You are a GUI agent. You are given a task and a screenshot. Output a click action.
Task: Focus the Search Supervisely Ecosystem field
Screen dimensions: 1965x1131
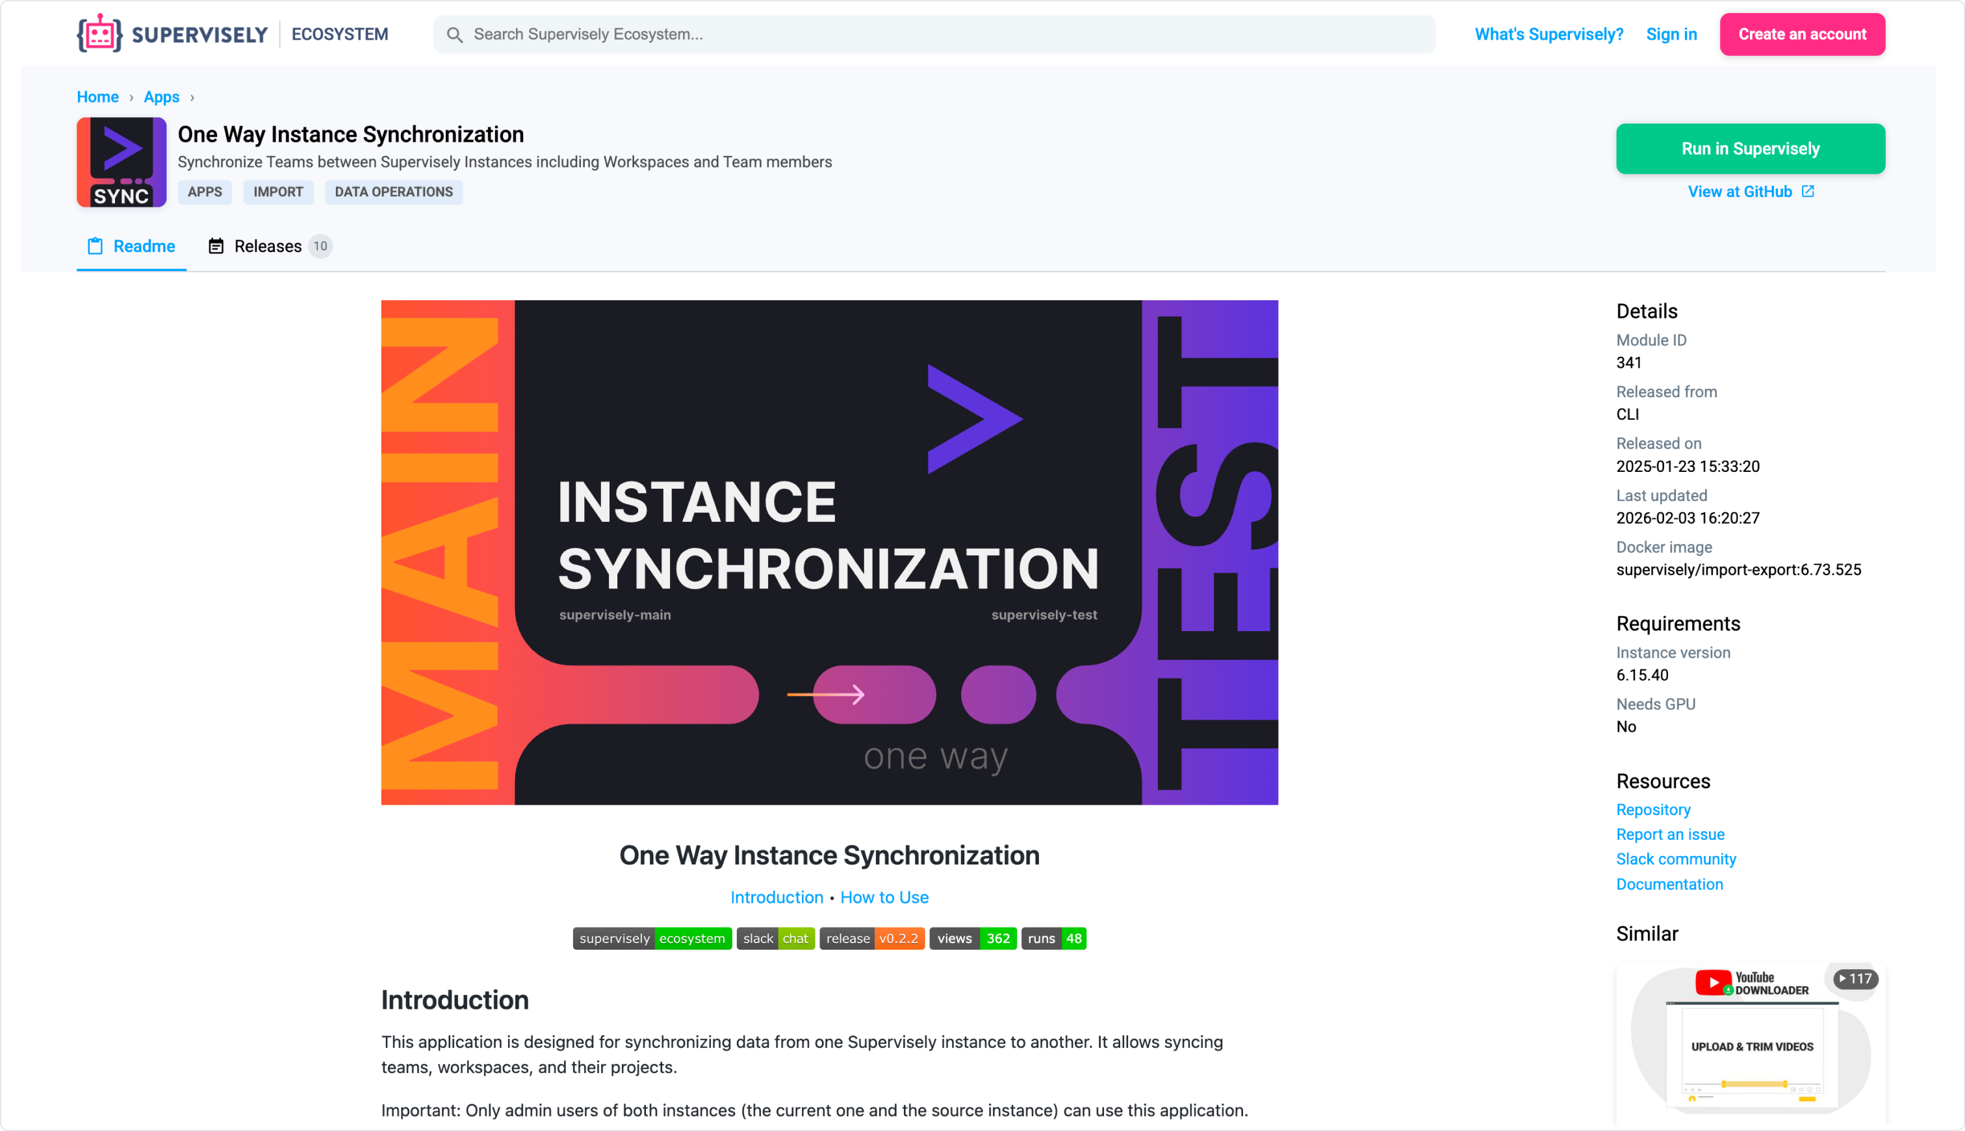point(932,34)
